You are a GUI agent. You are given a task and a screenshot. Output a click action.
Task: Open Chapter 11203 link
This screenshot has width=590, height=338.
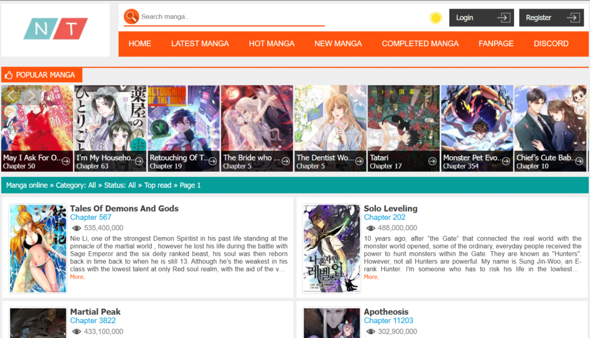pos(388,321)
